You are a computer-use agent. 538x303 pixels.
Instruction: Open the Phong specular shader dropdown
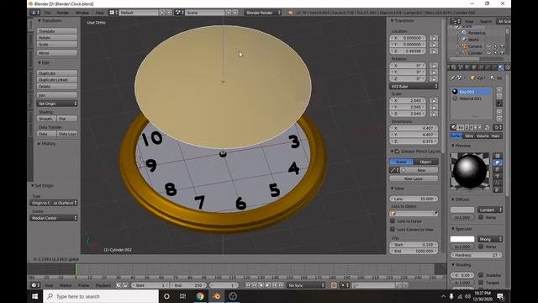[490, 239]
